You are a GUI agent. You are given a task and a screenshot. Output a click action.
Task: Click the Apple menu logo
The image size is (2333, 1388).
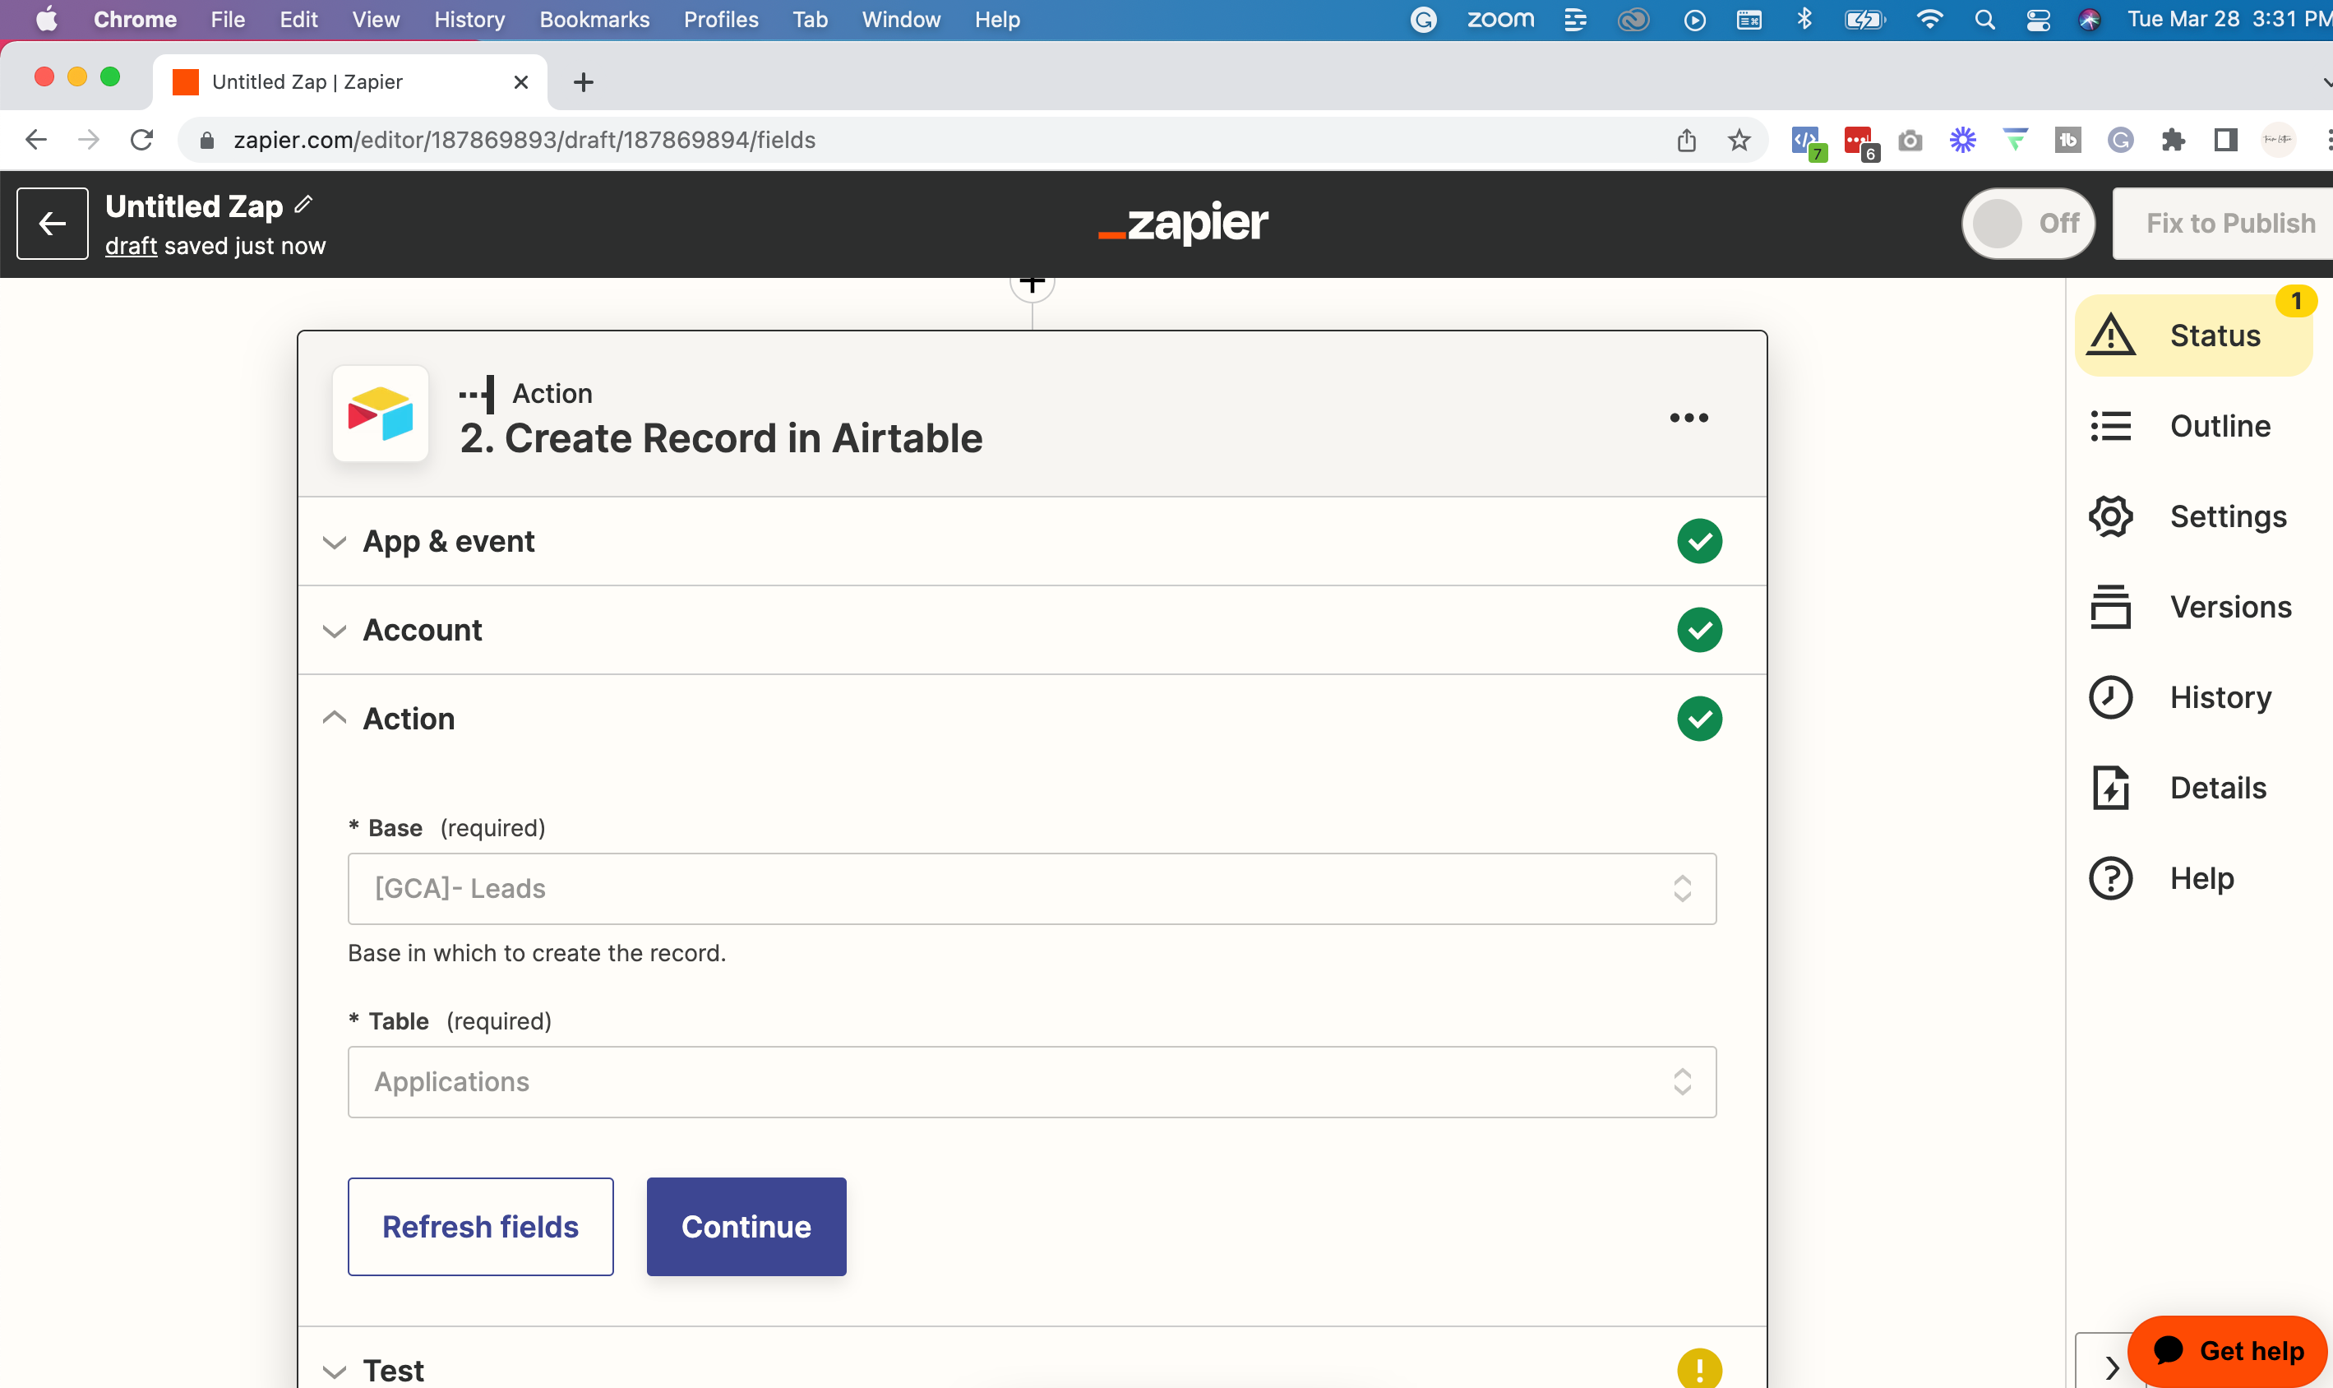pos(47,20)
